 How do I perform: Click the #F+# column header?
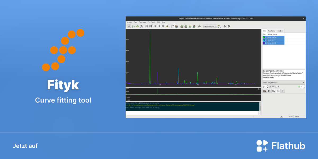tap(270, 34)
